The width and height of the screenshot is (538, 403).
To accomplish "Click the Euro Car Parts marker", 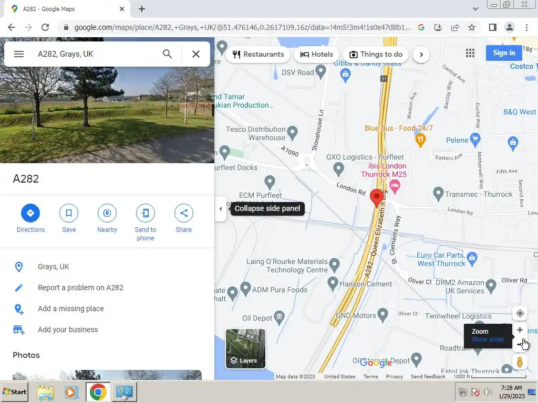I will (472, 258).
